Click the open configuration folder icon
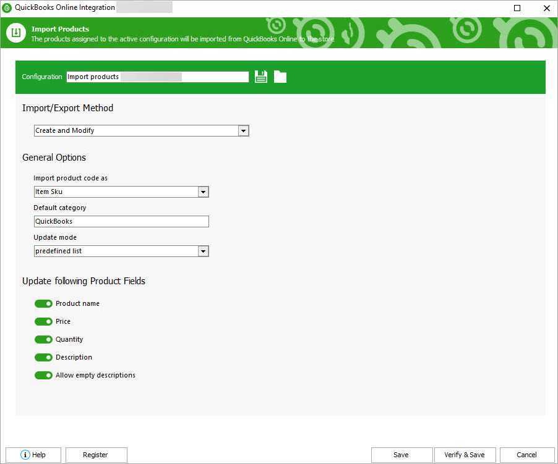This screenshot has height=464, width=558. tap(280, 77)
